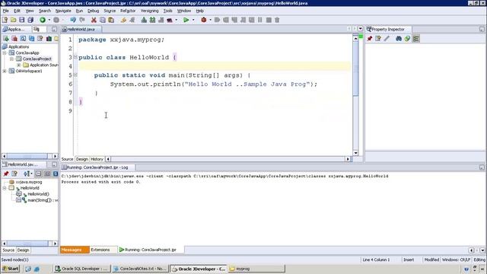The image size is (487, 274).
Task: Collapse the HelloWorld class node in Structure
Action: (5, 188)
